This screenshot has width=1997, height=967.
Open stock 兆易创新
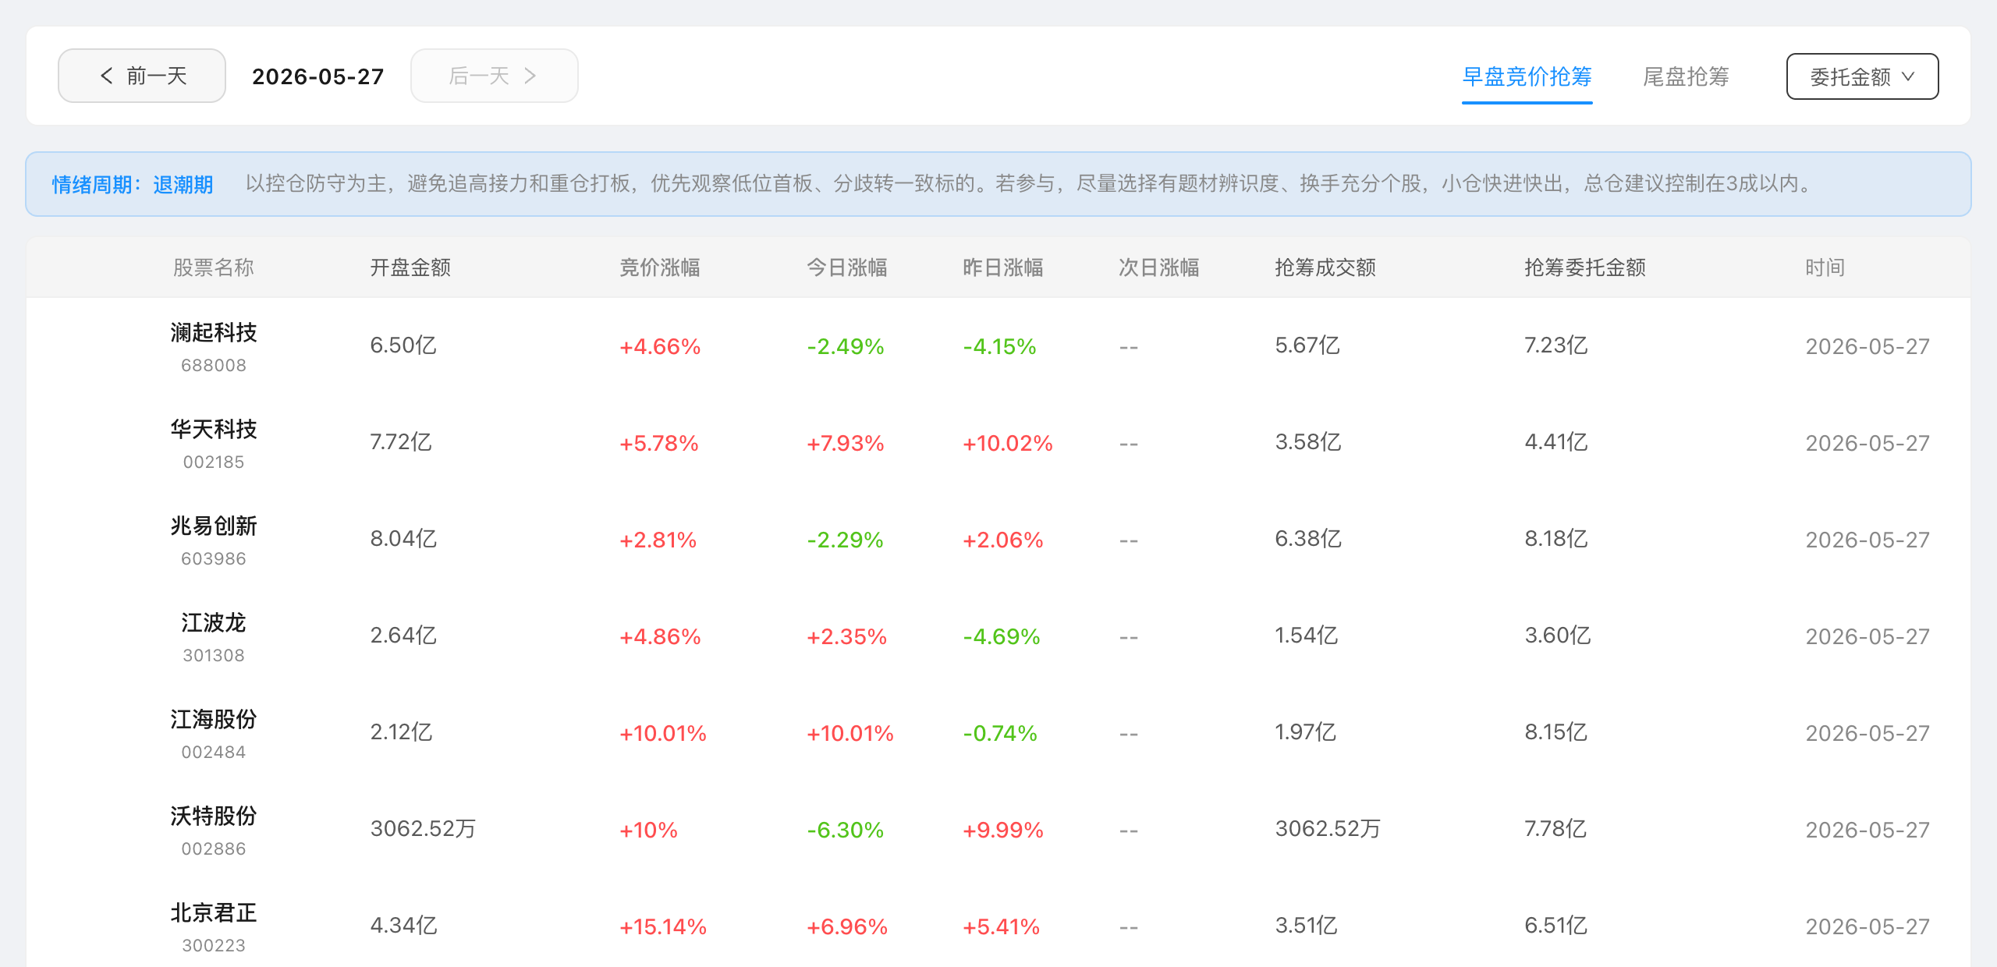tap(214, 526)
